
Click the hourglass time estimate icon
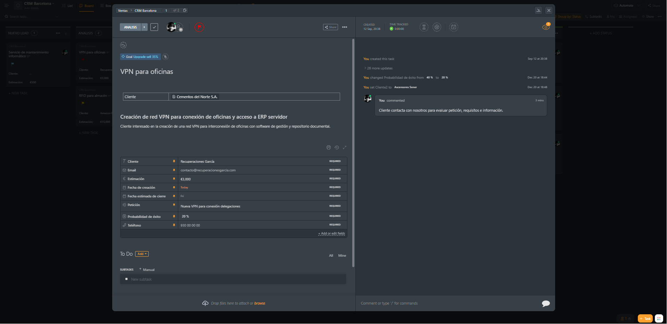pos(424,27)
